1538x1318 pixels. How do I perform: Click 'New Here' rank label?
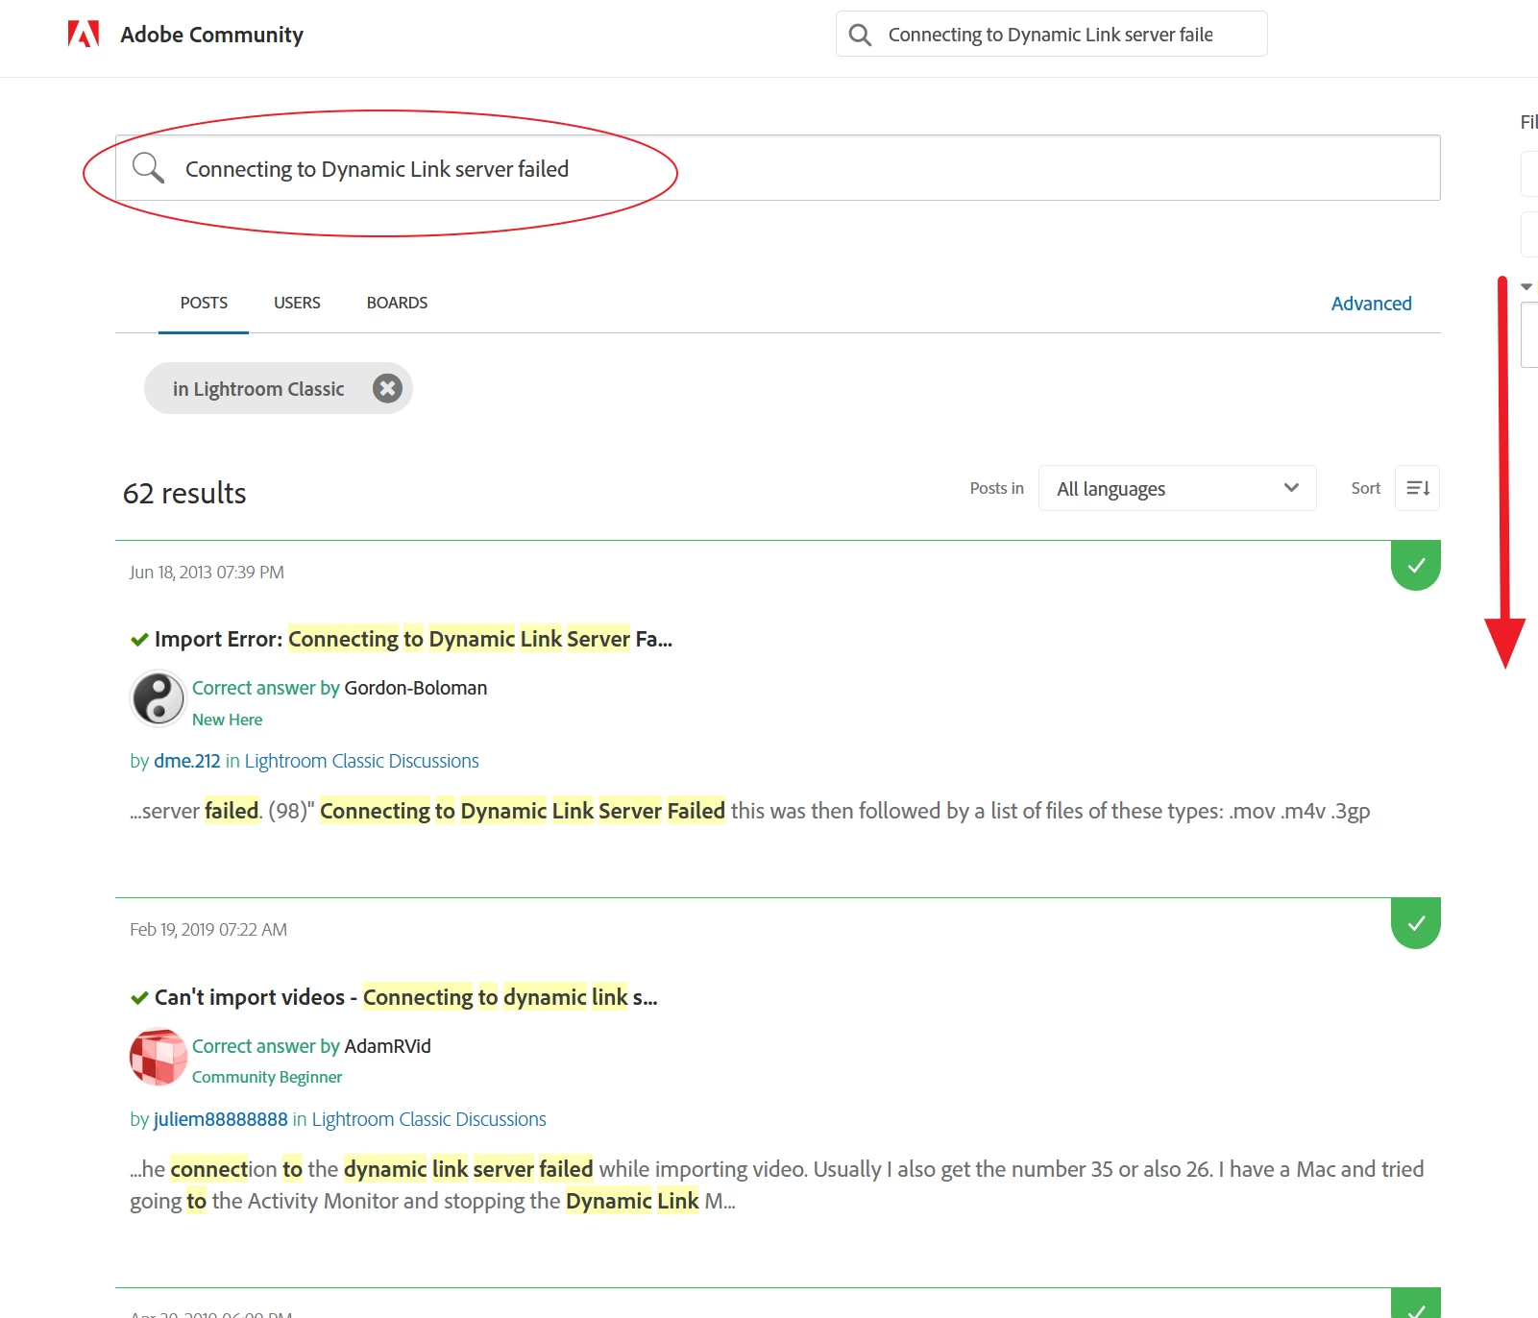pos(227,720)
